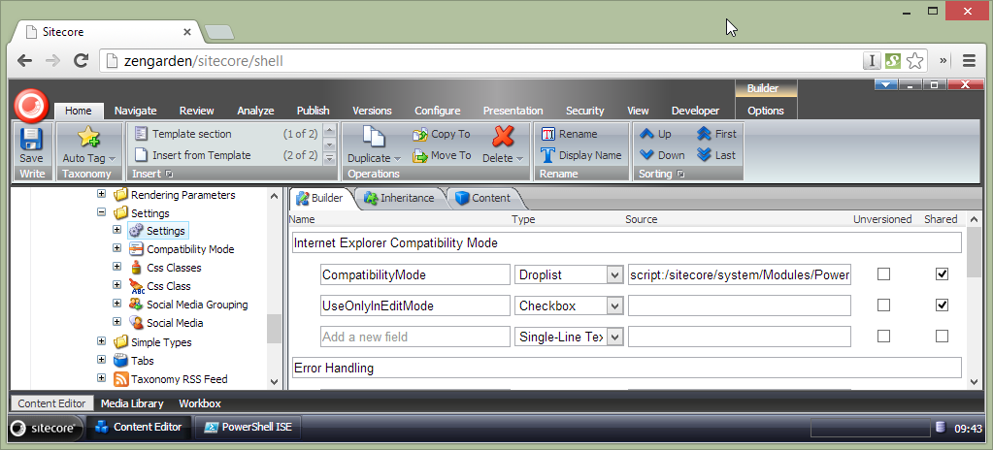Click the Rename icon
Image resolution: width=993 pixels, height=450 pixels.
tap(548, 134)
